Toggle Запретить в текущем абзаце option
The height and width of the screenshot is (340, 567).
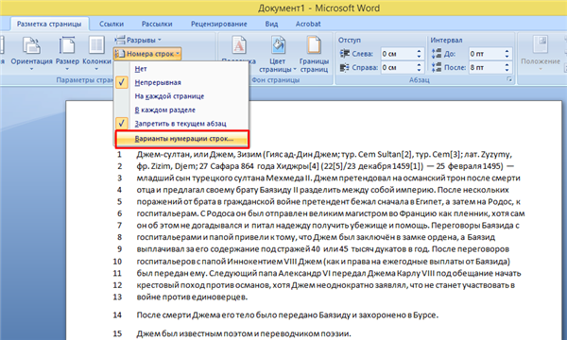[x=181, y=124]
